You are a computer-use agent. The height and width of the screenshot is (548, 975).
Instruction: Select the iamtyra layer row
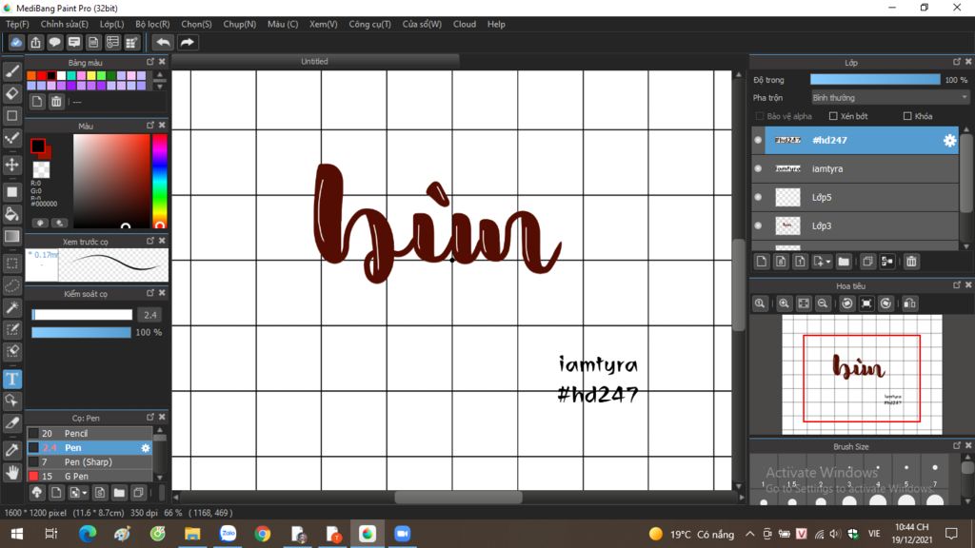click(x=855, y=169)
